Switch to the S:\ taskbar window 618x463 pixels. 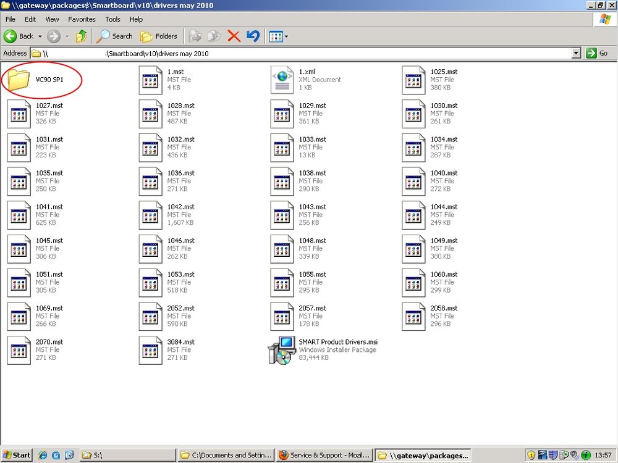tap(127, 455)
